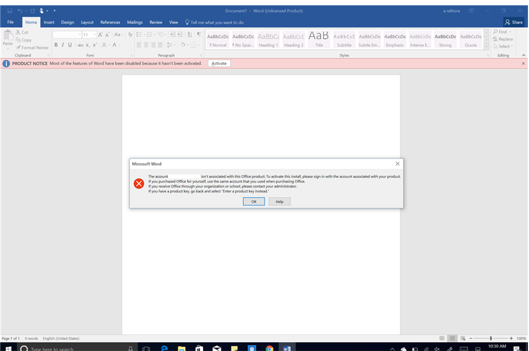Toggle Subscript formatting

coord(88,45)
